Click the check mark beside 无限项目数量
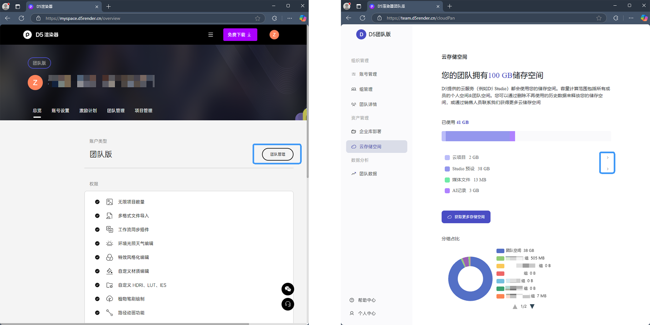 97,202
